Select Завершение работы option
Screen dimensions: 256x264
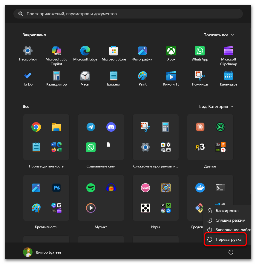[227, 230]
